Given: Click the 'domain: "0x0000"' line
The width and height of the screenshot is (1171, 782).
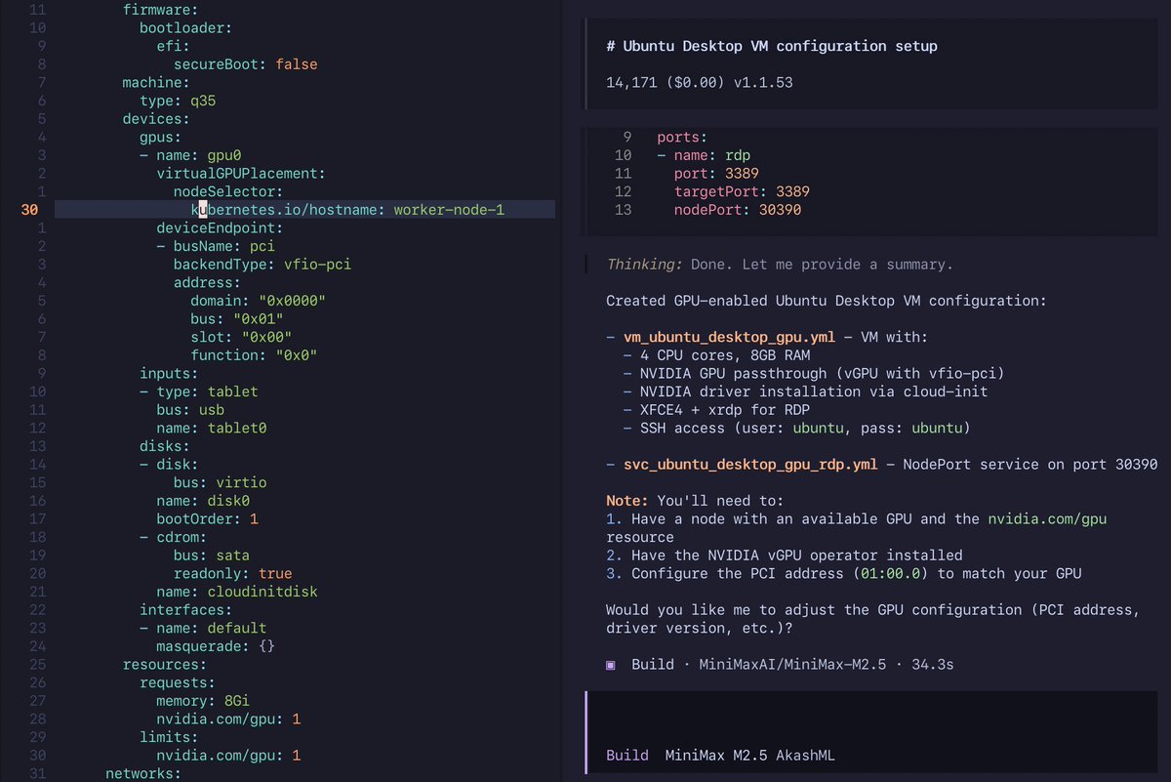Looking at the screenshot, I should 259,301.
